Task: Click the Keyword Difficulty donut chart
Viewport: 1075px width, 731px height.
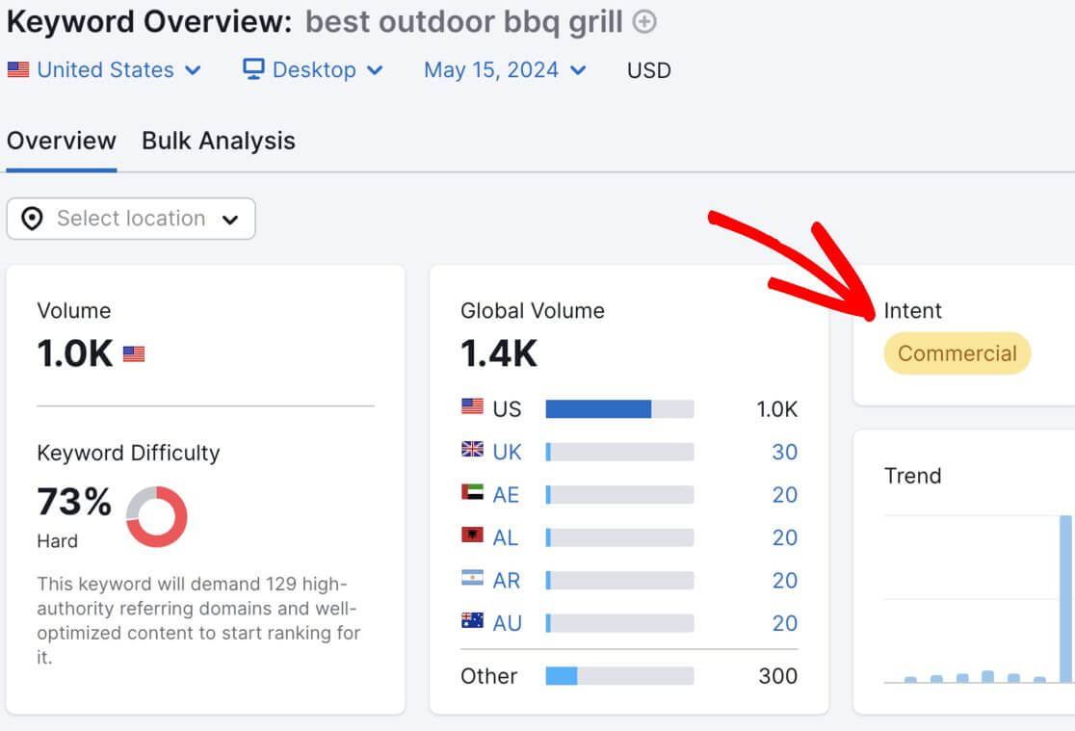Action: 156,518
